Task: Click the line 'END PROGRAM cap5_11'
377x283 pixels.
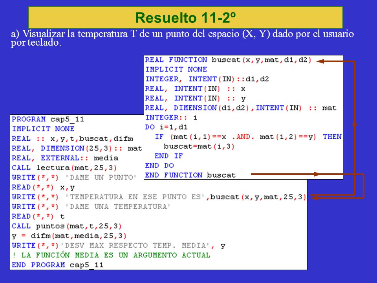Action: pos(57,265)
